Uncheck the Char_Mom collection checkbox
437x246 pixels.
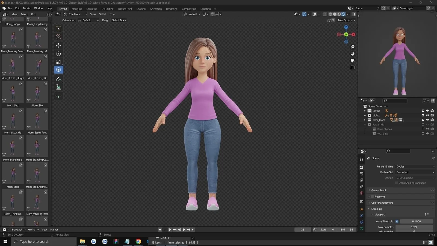coord(423,120)
